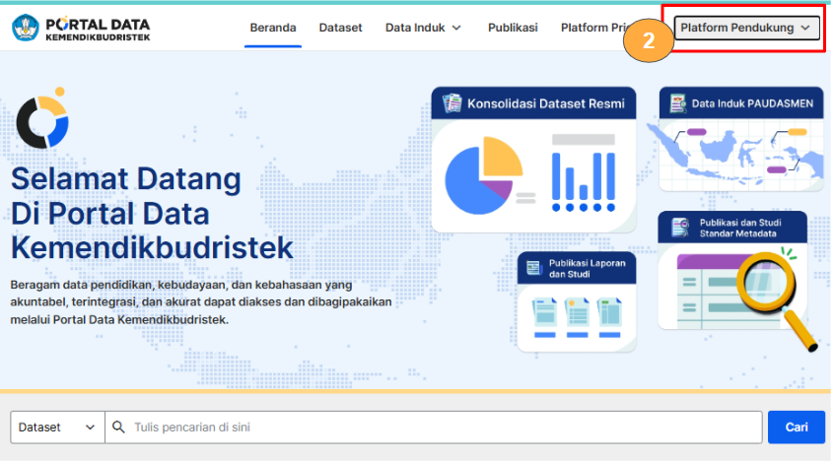Image resolution: width=834 pixels, height=462 pixels.
Task: Click the Portal Data Kemendikbudristek logo
Action: click(81, 29)
